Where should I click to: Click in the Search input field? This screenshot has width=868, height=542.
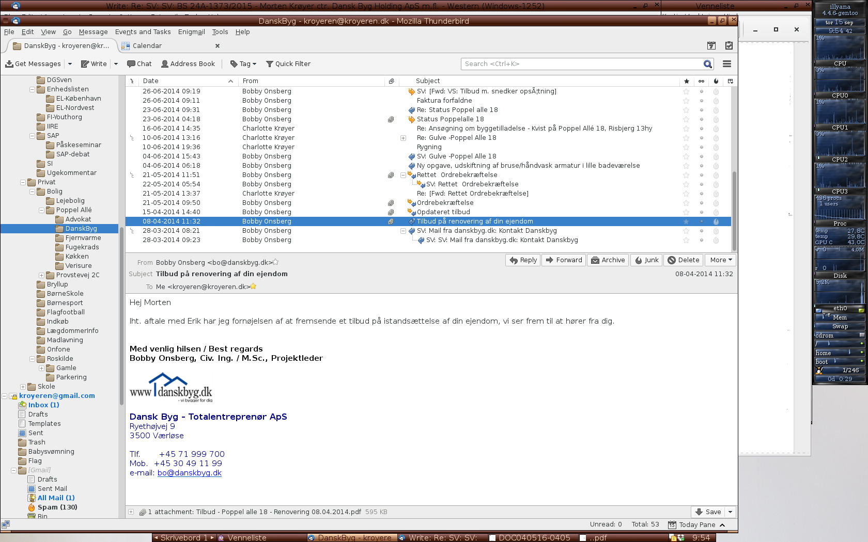[x=581, y=64]
